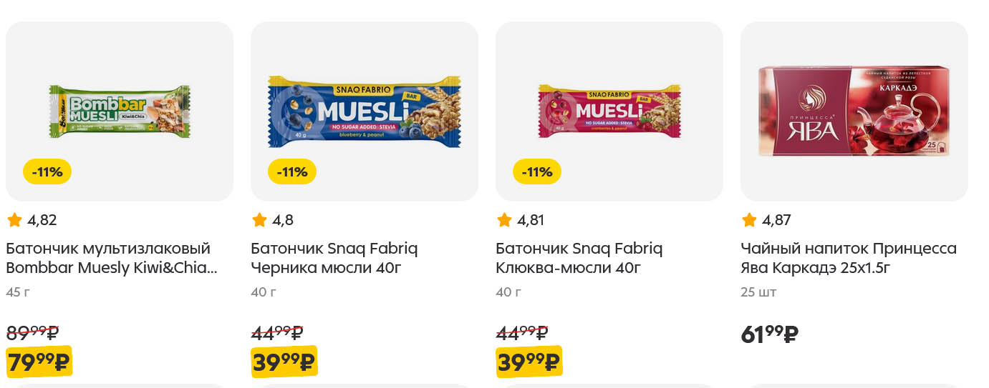Click the Принцесса Ява Каркадэ tea image
The image size is (989, 388).
click(x=854, y=111)
